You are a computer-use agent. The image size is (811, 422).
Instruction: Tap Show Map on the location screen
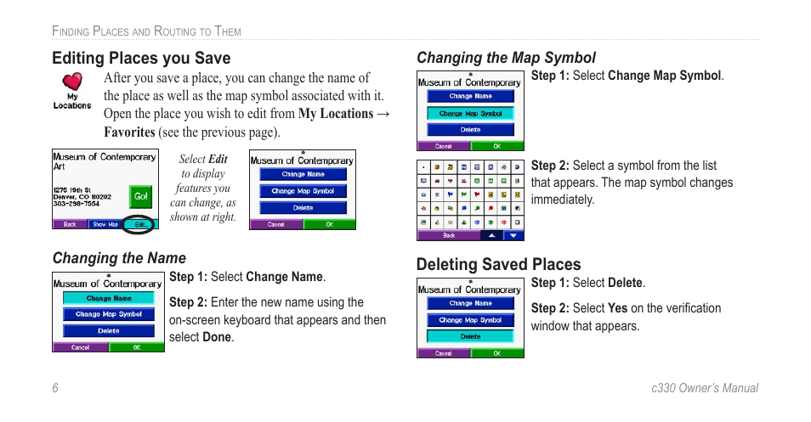coord(105,224)
